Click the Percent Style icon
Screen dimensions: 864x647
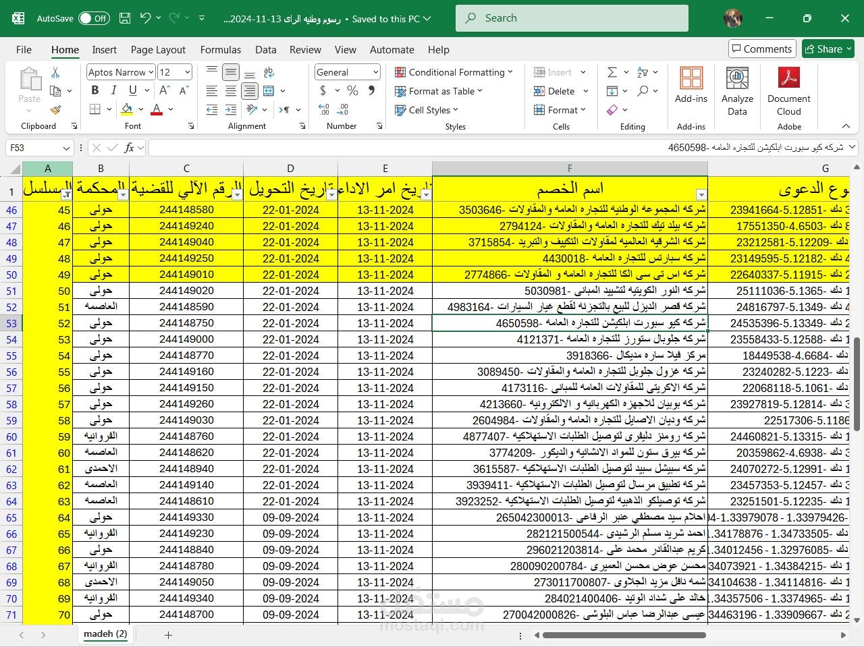[x=352, y=90]
